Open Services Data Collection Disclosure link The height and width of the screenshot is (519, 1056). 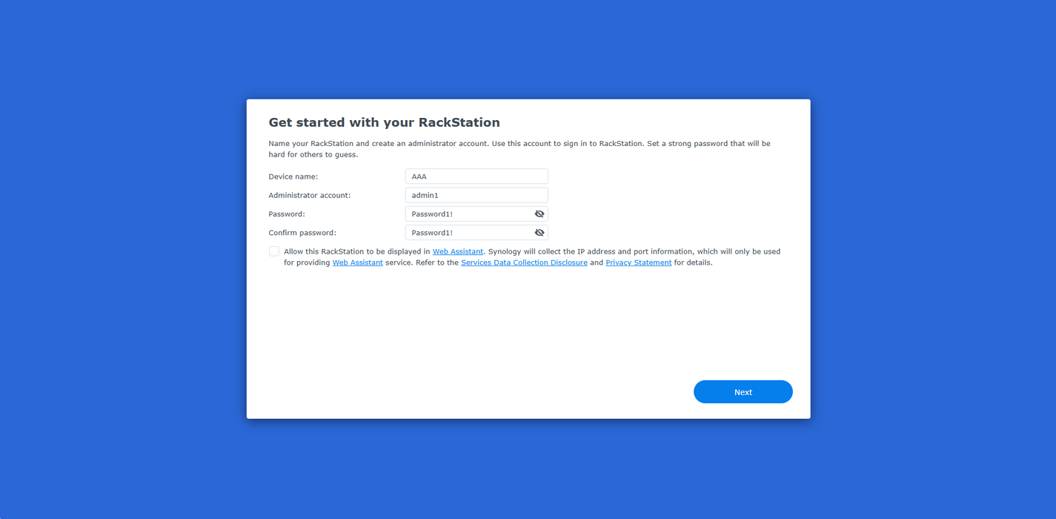point(524,262)
